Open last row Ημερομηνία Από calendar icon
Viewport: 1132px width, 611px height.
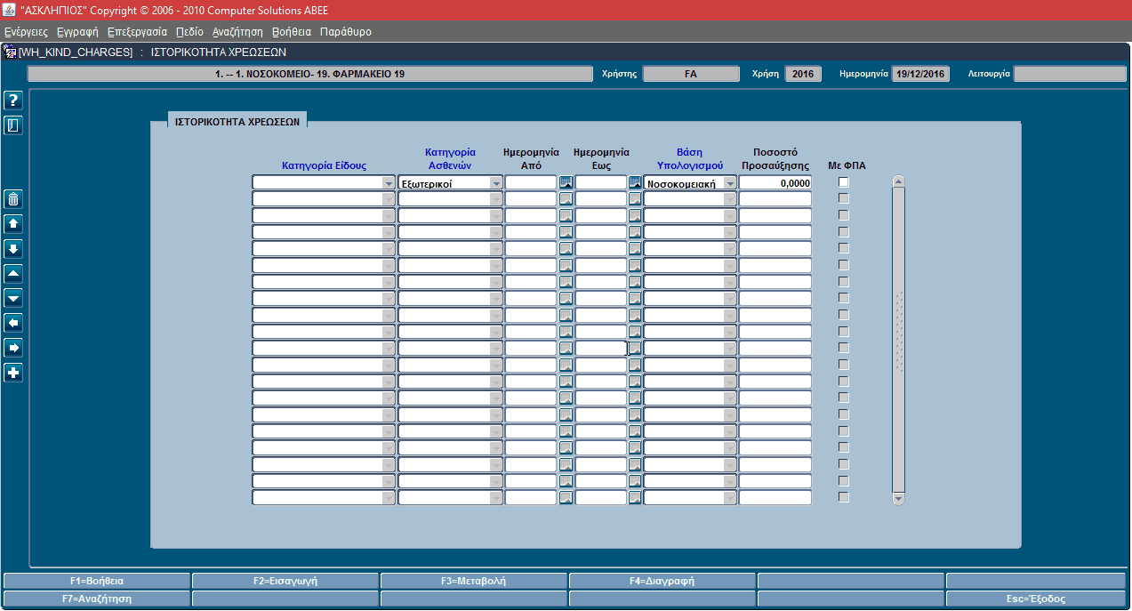[x=566, y=497]
